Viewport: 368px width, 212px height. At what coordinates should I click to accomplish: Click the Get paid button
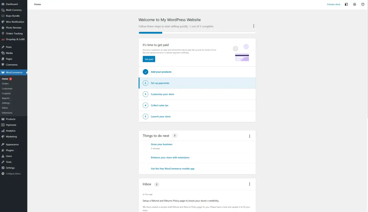pyautogui.click(x=149, y=59)
